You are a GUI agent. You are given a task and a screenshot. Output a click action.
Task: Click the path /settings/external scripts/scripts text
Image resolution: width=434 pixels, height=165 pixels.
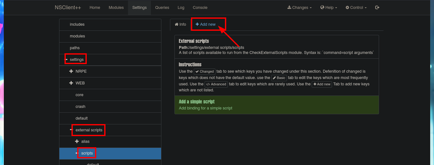tap(216, 48)
